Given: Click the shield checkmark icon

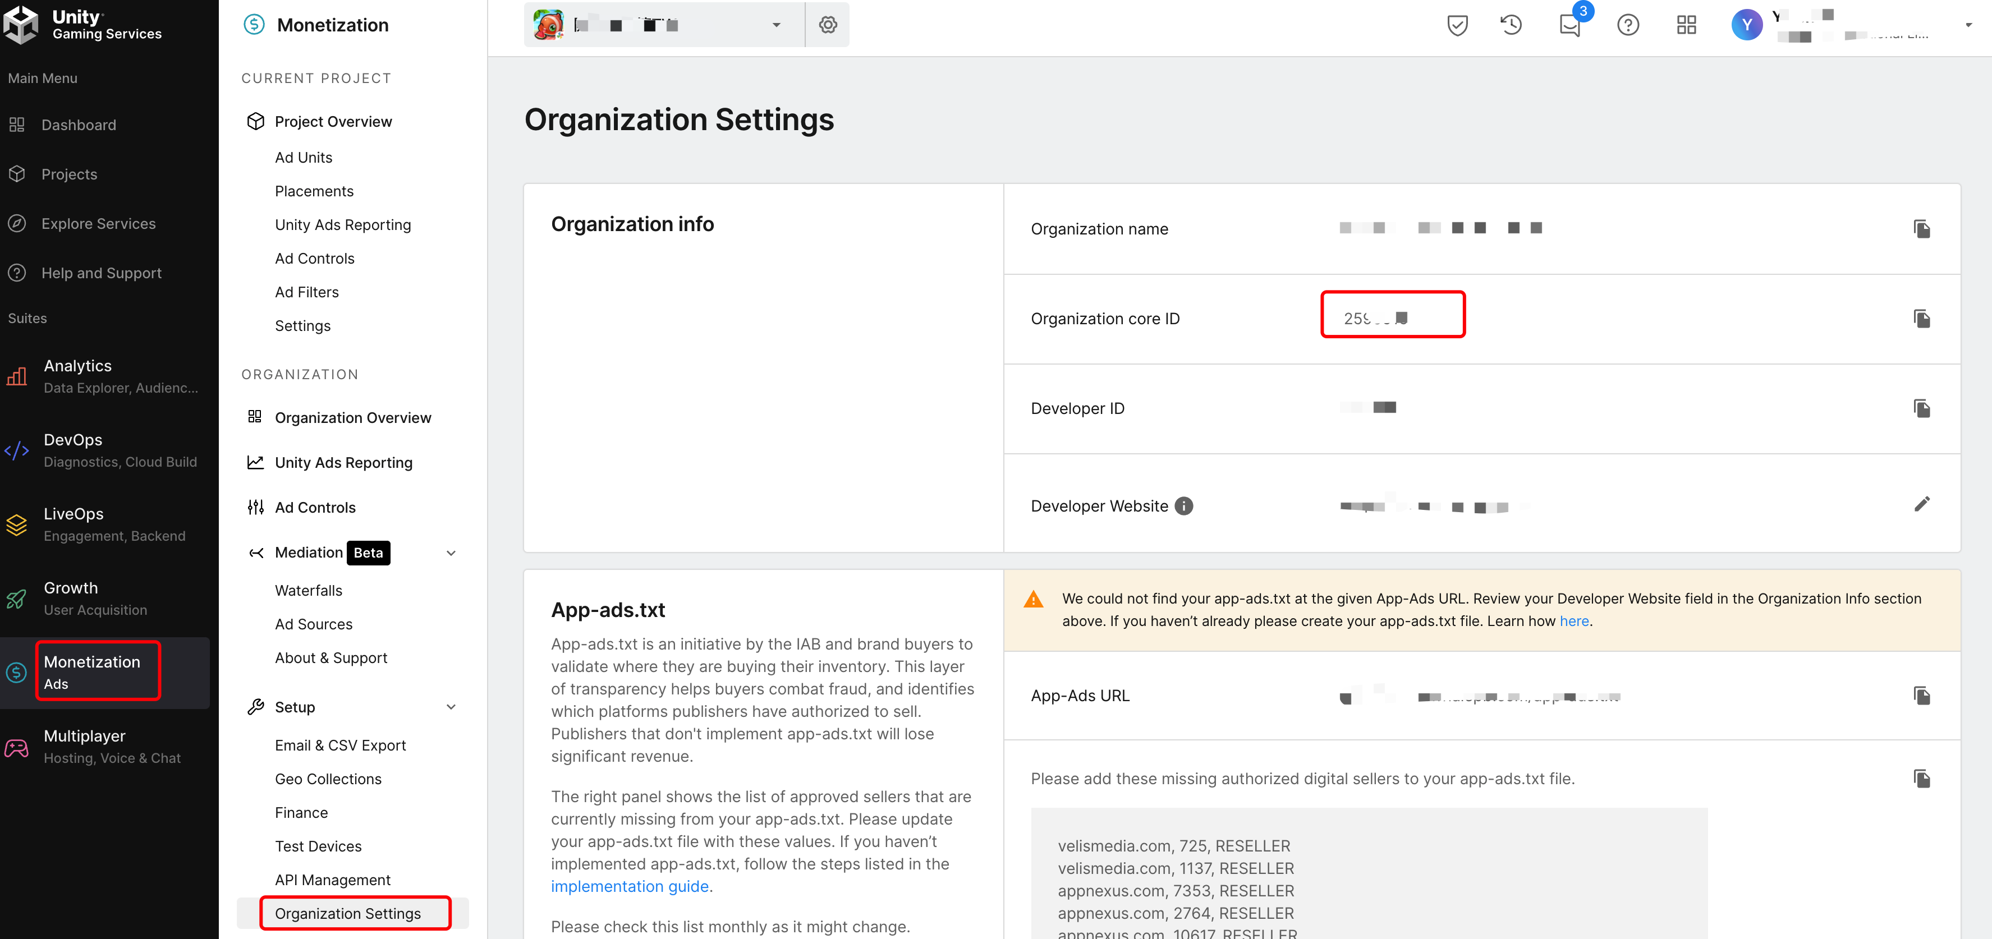Looking at the screenshot, I should click(1458, 25).
